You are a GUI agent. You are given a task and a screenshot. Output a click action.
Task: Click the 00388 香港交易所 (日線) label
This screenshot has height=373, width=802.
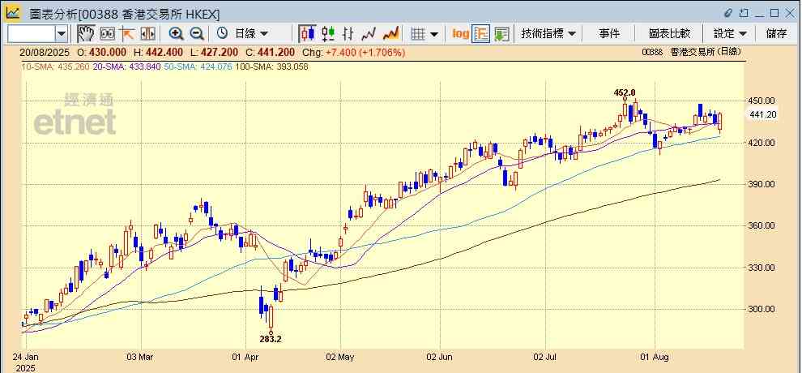691,52
